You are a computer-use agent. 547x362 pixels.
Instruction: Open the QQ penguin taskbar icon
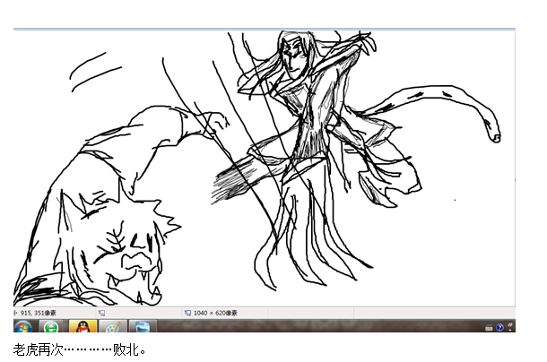click(x=82, y=327)
